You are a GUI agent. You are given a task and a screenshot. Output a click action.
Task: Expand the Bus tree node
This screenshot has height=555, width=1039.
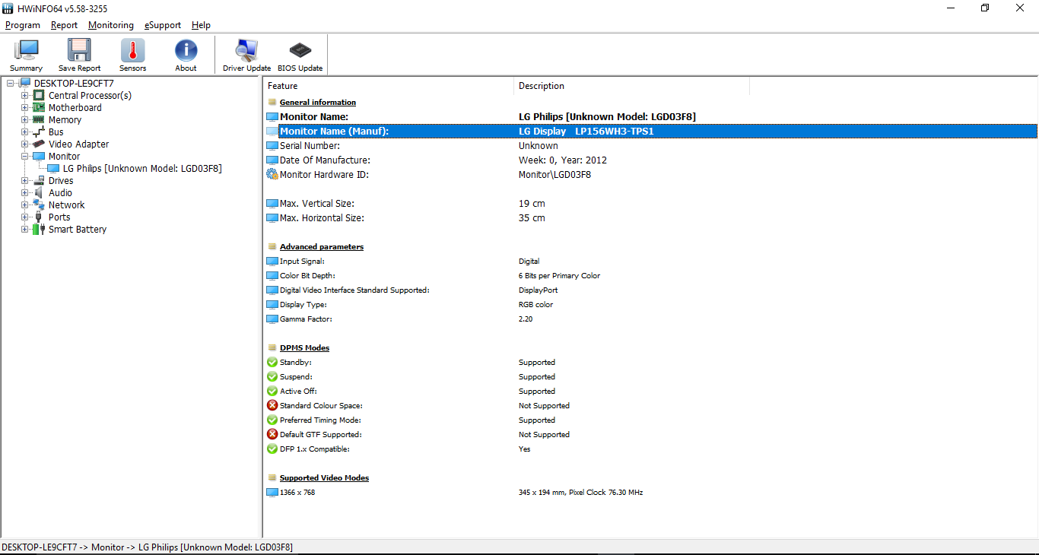tap(25, 132)
